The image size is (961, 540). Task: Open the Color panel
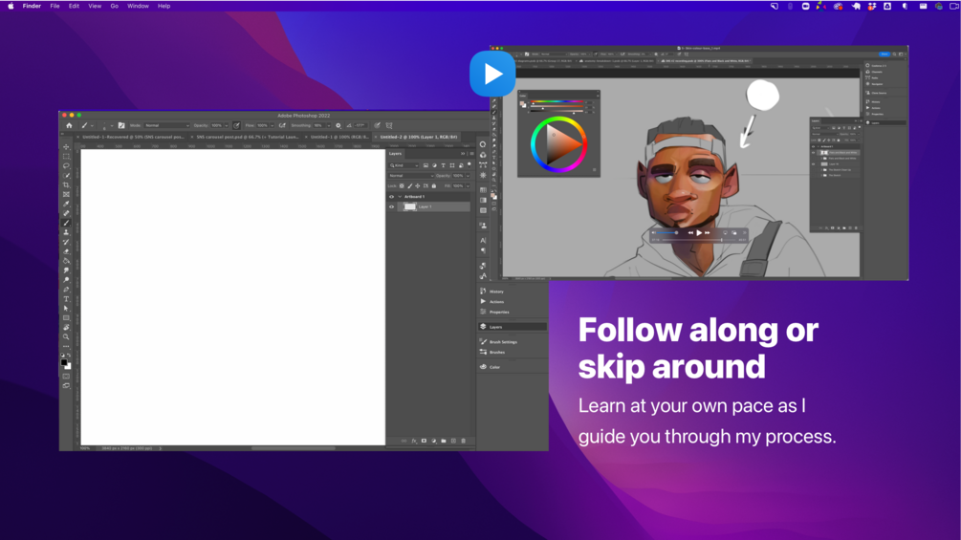click(x=494, y=367)
